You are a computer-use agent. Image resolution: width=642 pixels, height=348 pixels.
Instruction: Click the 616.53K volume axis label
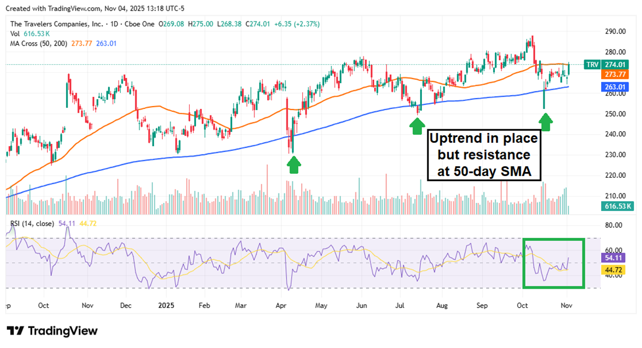click(618, 206)
